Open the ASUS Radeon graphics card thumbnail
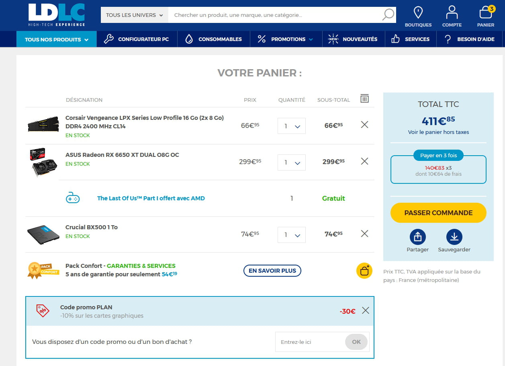 pos(43,162)
